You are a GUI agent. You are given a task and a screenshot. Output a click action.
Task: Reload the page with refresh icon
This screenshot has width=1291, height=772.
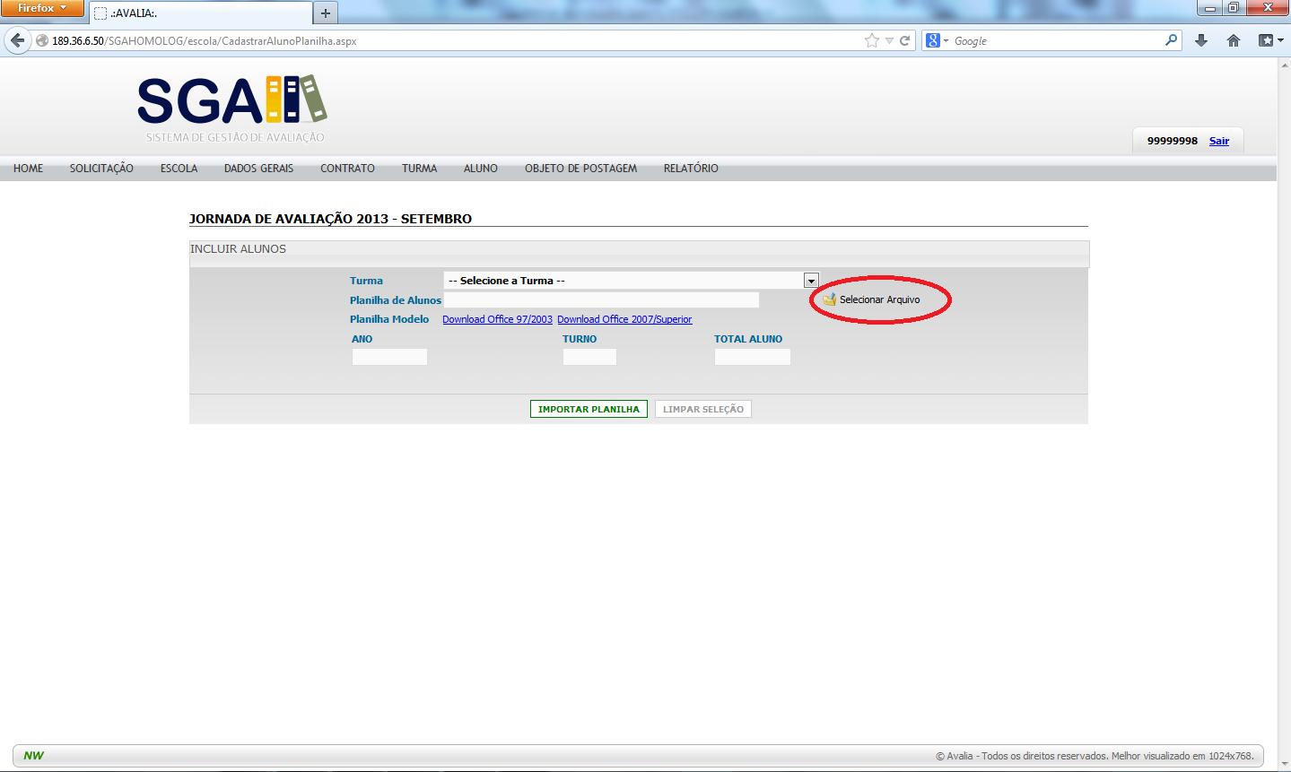click(x=905, y=40)
